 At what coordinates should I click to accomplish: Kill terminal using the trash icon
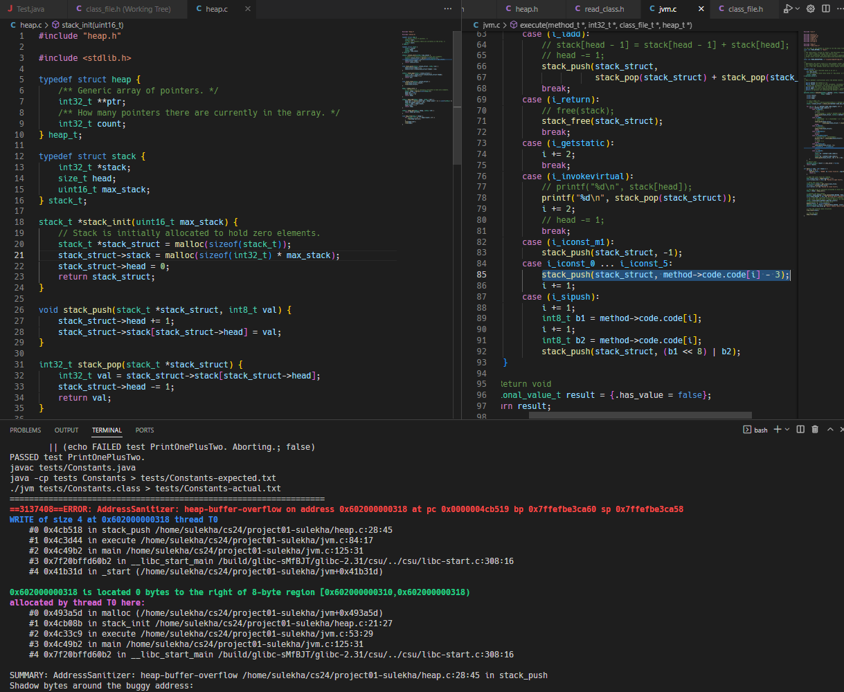(815, 430)
